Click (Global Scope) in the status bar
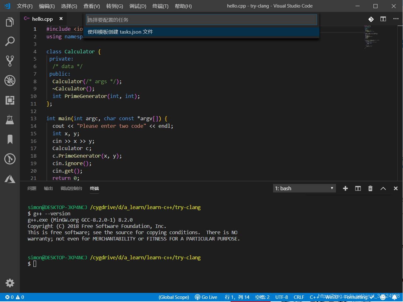Viewport: 403px width, 302px height. tap(174, 297)
